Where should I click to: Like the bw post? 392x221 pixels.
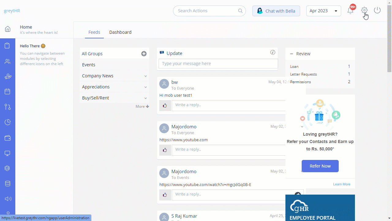point(165,106)
